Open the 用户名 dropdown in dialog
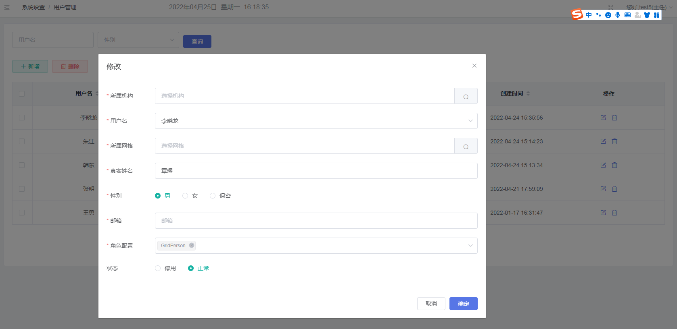Screen dimensions: 677x329 [316, 121]
